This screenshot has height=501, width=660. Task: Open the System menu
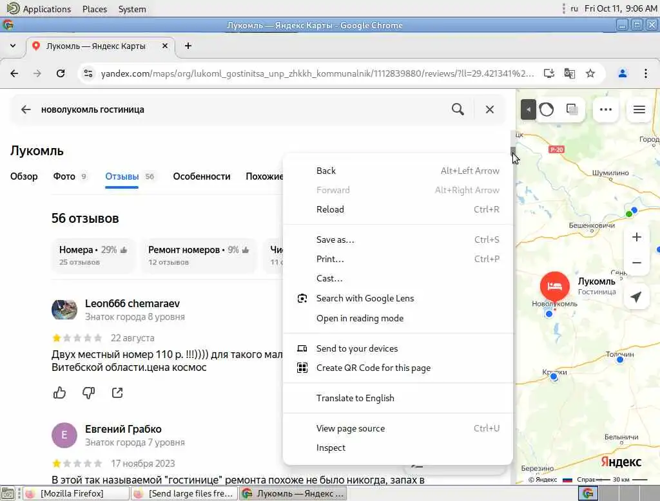pyautogui.click(x=132, y=9)
